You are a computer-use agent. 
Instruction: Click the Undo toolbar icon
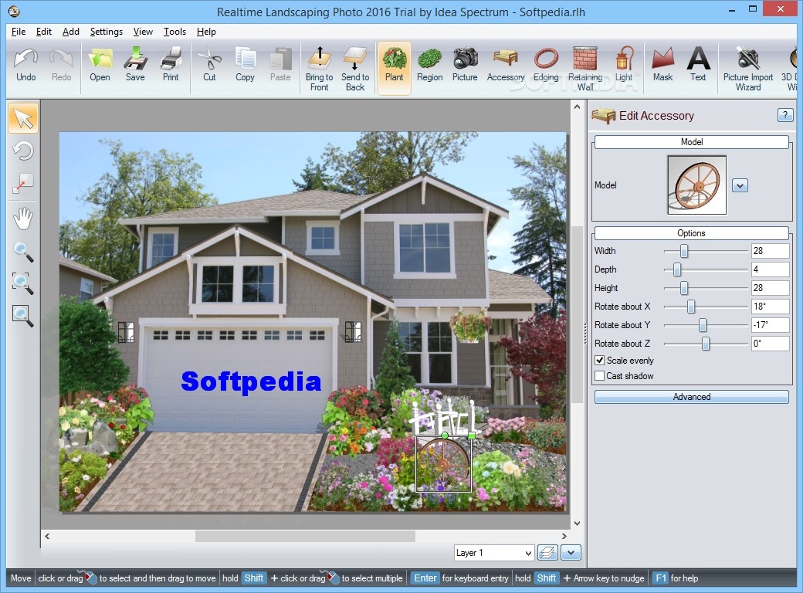[x=25, y=66]
